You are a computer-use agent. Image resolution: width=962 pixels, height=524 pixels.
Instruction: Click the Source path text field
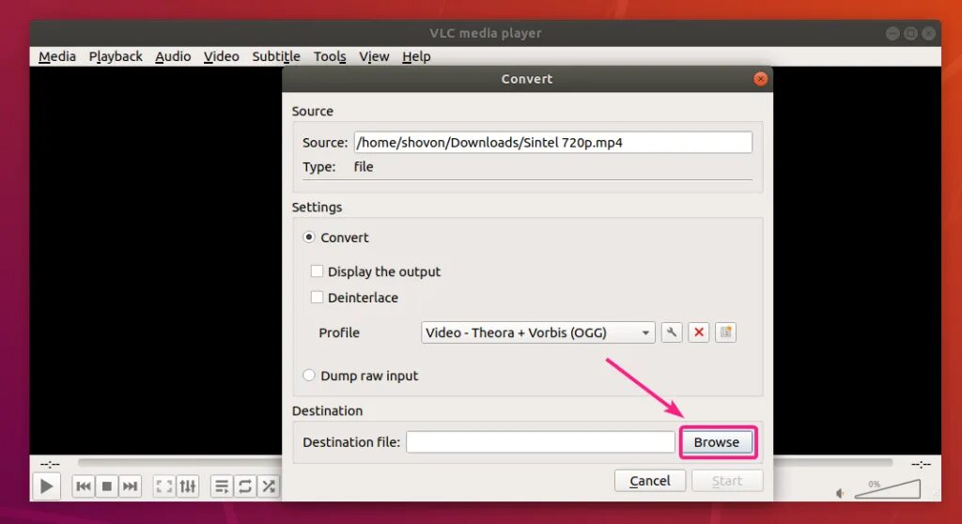(552, 143)
